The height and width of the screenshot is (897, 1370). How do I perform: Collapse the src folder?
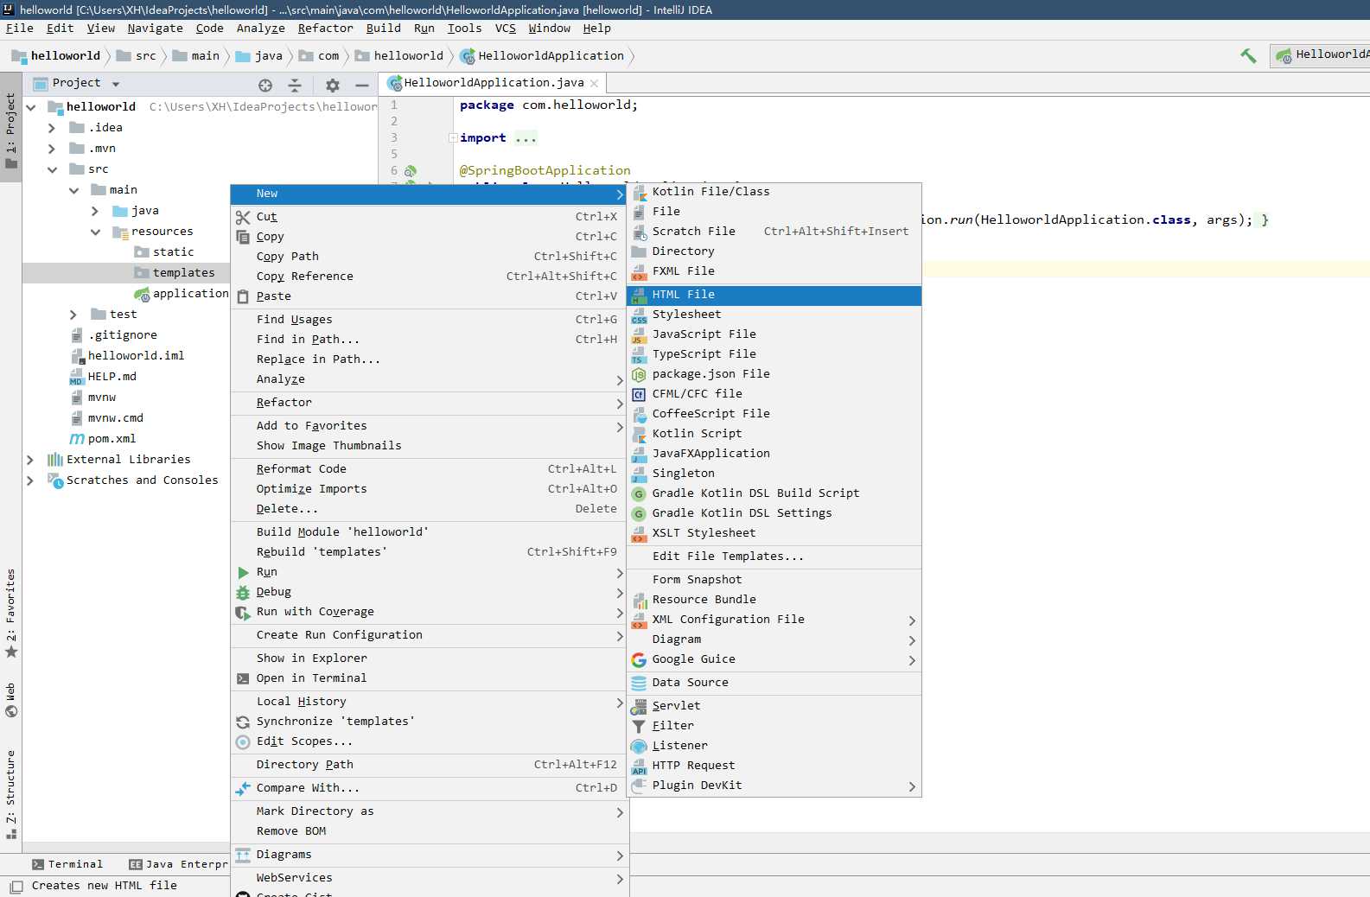pos(52,169)
